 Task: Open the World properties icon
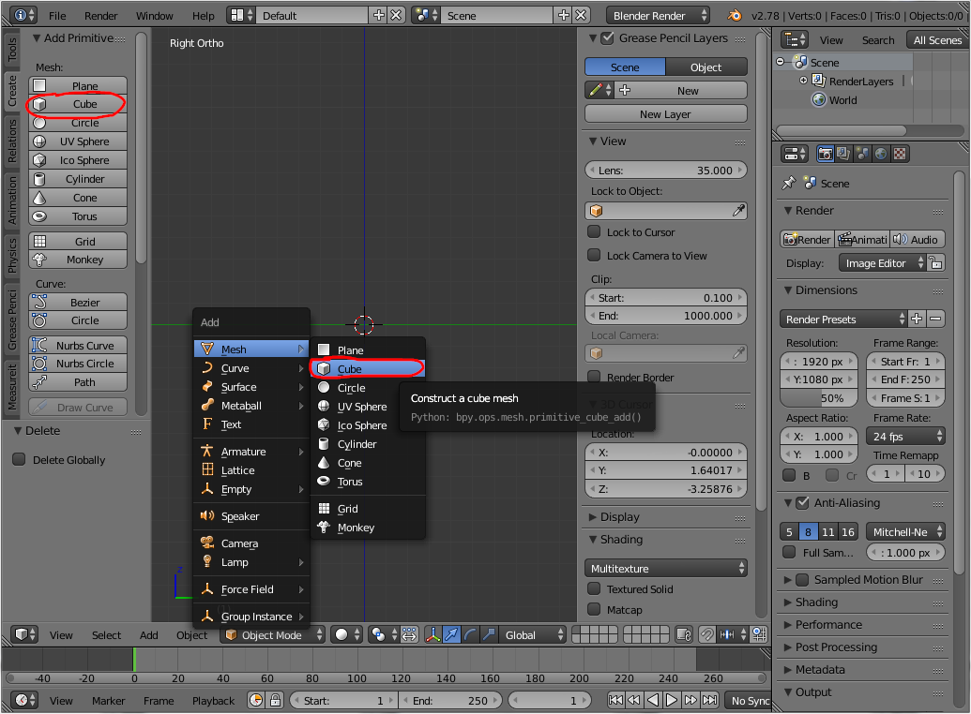coord(882,153)
